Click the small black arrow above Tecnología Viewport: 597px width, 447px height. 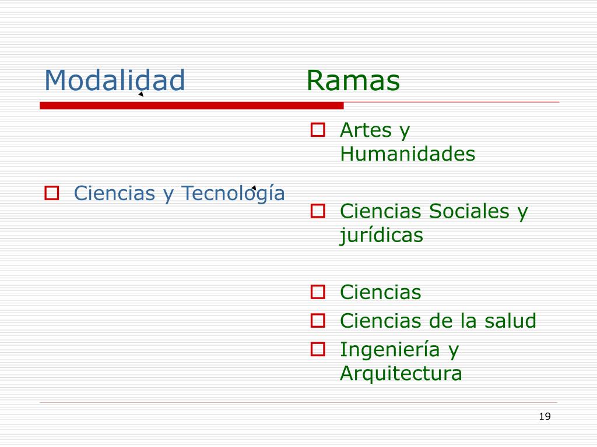(254, 188)
